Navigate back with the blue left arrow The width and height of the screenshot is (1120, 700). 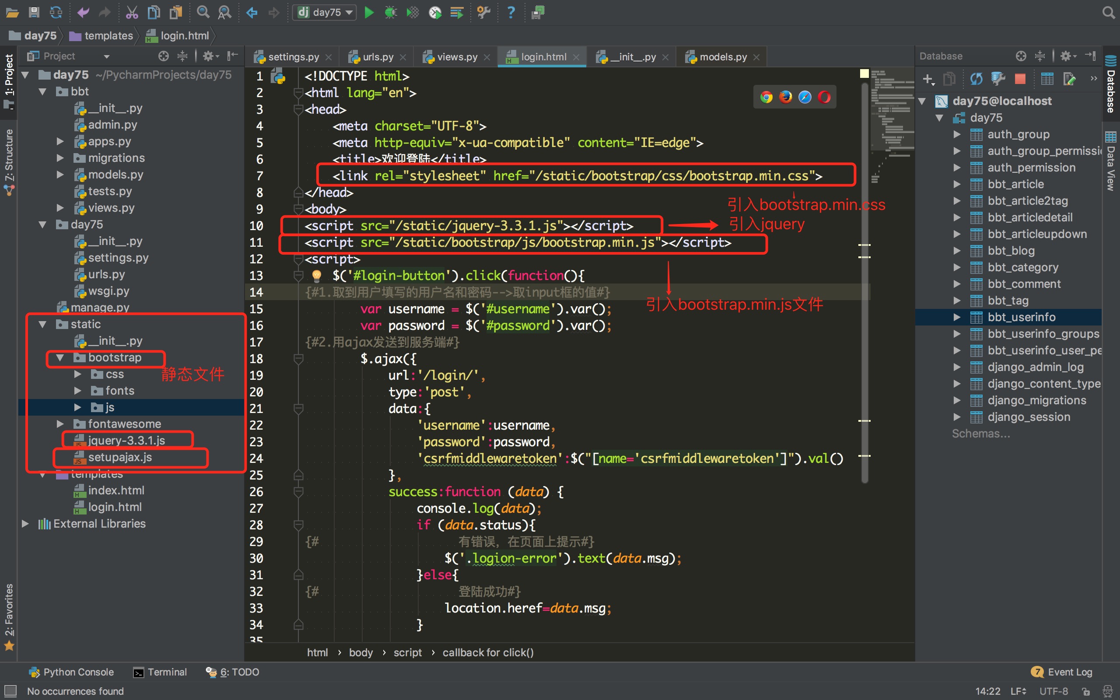coord(252,12)
